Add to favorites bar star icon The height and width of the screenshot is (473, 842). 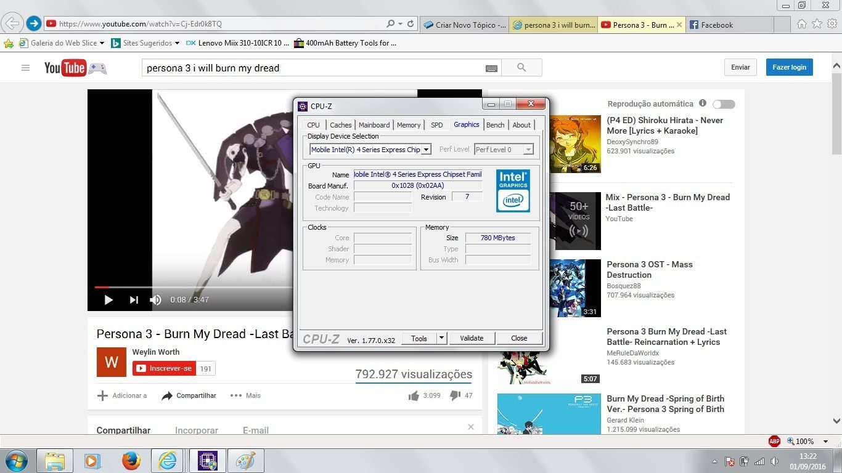click(x=9, y=43)
